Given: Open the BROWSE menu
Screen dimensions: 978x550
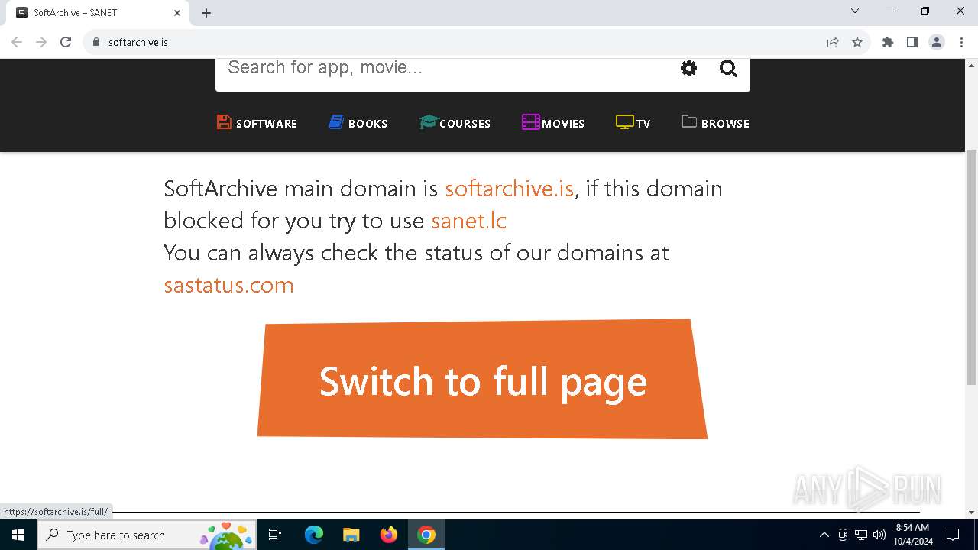Looking at the screenshot, I should 715,123.
